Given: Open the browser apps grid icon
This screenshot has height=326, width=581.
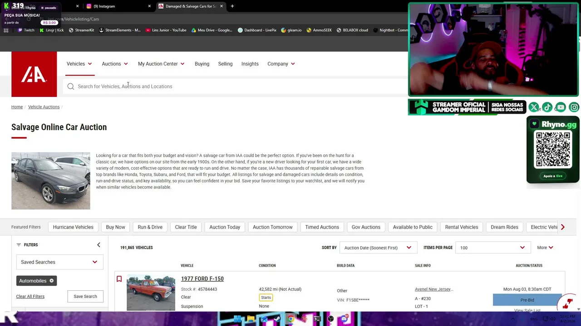Looking at the screenshot, I should [6, 30].
